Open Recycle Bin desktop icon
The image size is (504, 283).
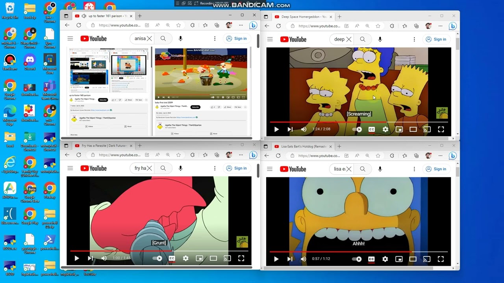click(x=10, y=10)
